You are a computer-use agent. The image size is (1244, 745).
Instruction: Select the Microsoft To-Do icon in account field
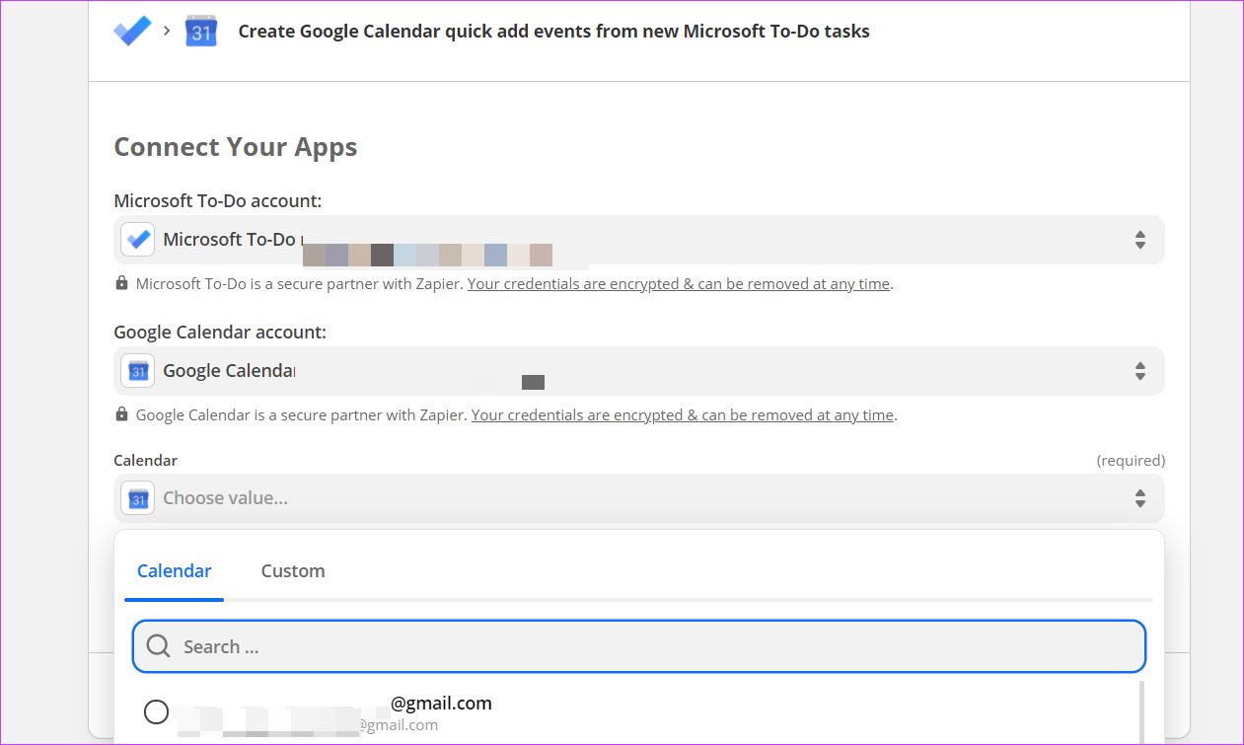point(137,239)
